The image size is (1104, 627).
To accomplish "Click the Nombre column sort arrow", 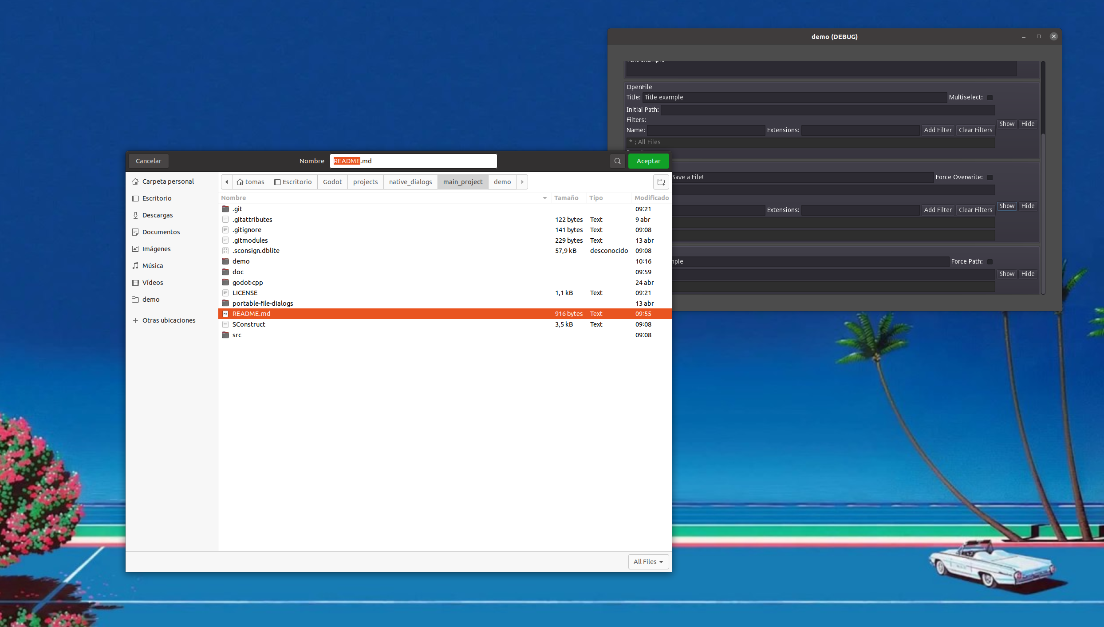I will (545, 198).
